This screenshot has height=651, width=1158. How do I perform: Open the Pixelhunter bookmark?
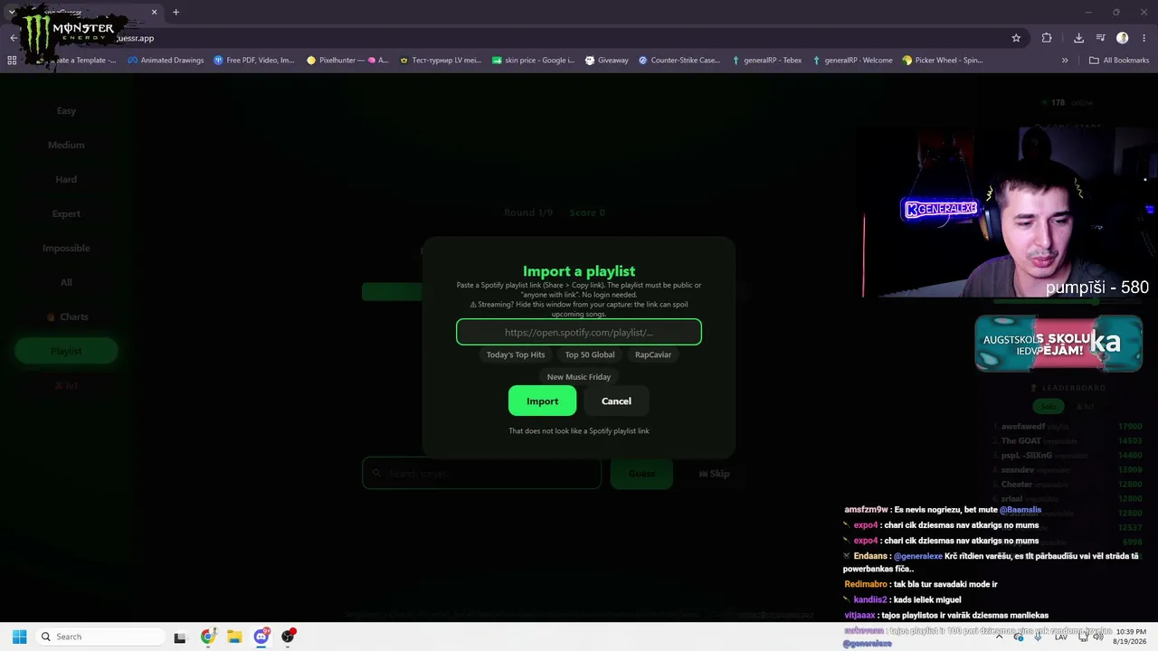point(347,61)
